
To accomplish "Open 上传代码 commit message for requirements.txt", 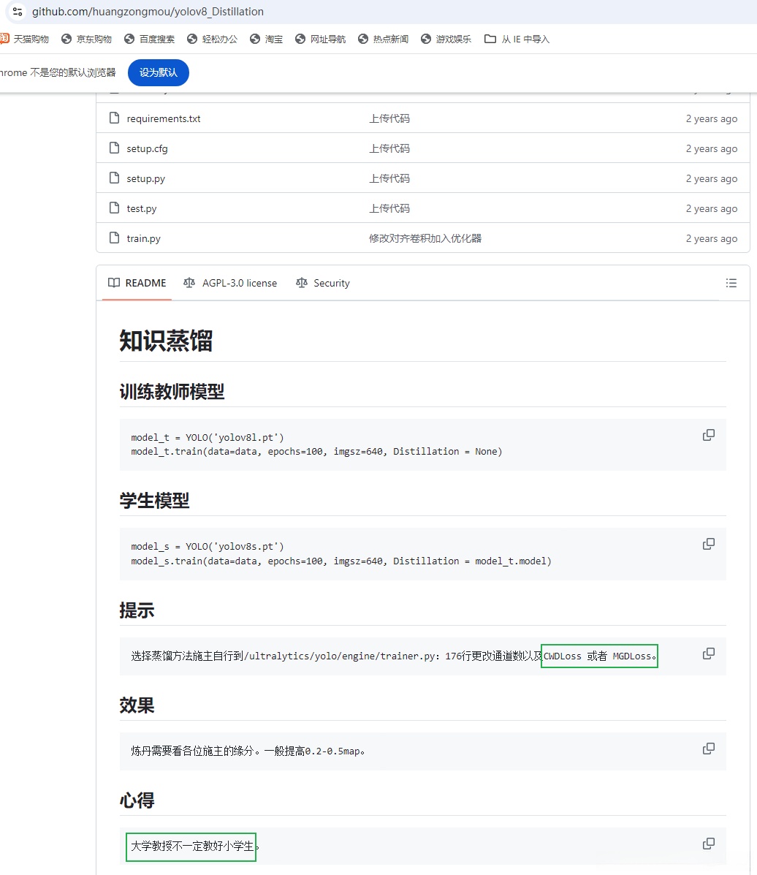I will tap(389, 118).
